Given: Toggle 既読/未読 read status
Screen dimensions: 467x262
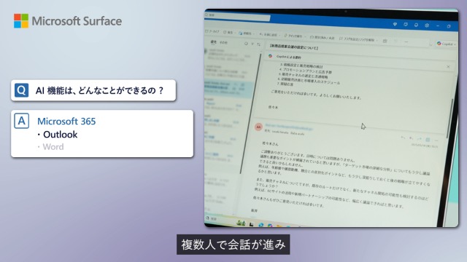Looking at the screenshot, I should tap(323, 37).
